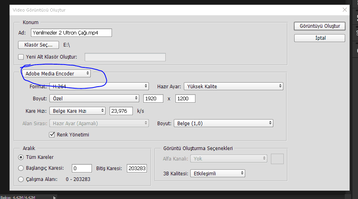Screen dimensions: 358x199
Task: Toggle the Renk Yönetimi checkbox
Action: point(52,135)
